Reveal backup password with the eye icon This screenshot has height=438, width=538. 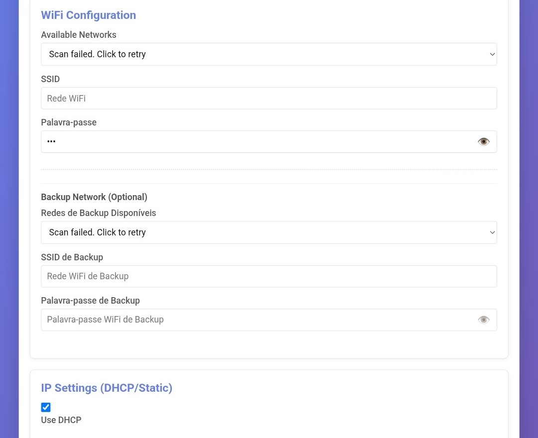[483, 320]
